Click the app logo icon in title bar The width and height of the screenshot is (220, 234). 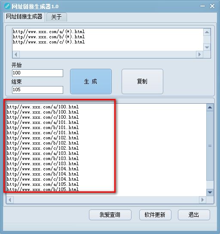7,6
